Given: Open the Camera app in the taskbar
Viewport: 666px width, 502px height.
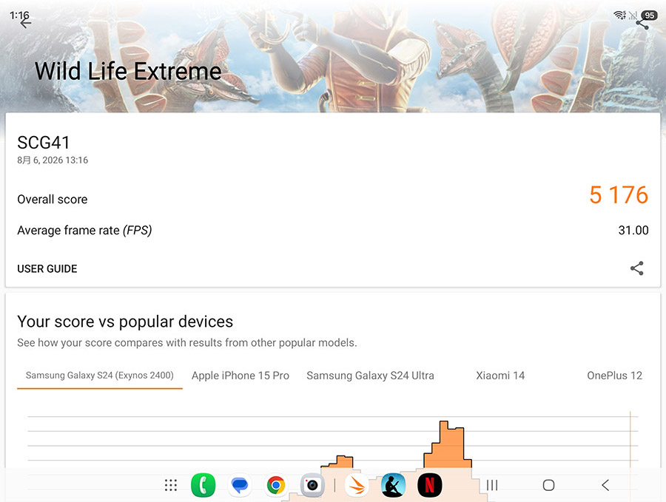Looking at the screenshot, I should click(312, 485).
